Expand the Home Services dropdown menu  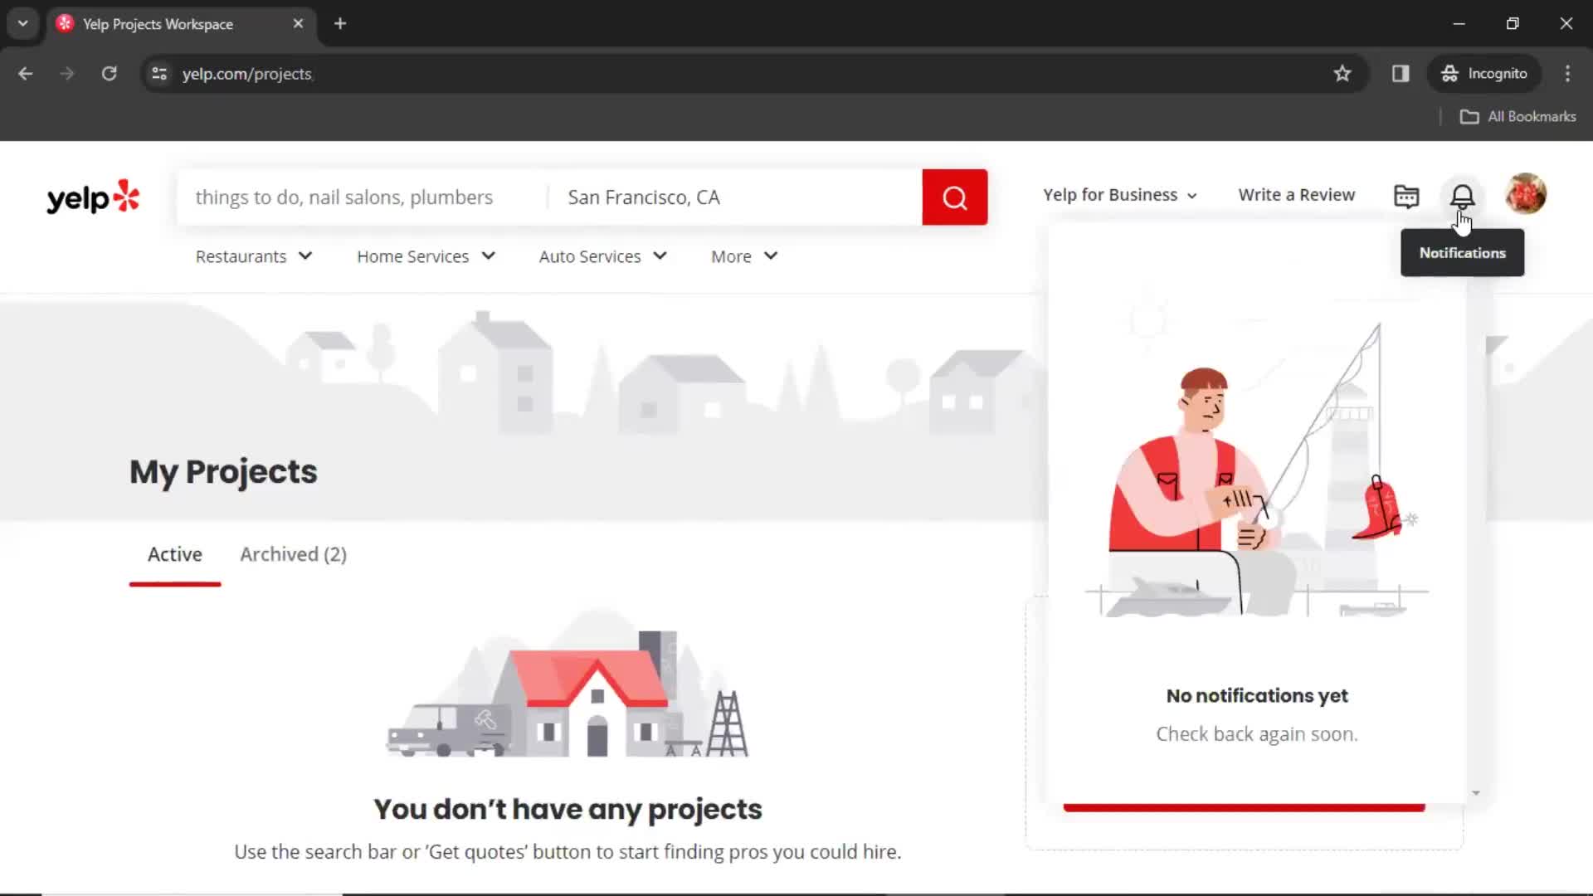point(426,255)
